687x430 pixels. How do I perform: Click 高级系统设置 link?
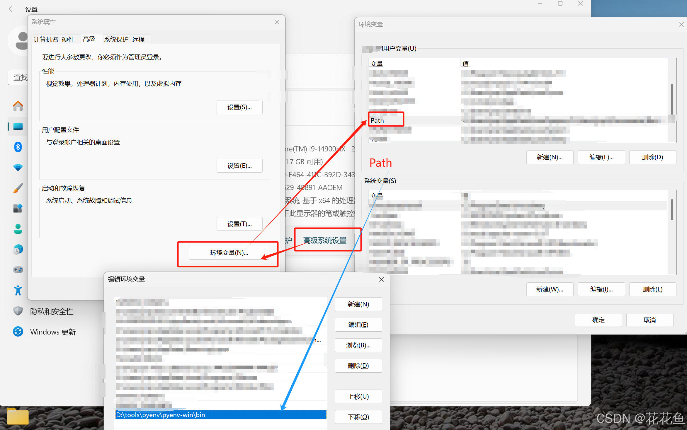325,240
